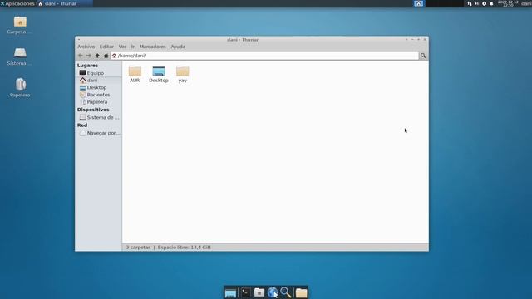Image resolution: width=532 pixels, height=299 pixels.
Task: Open Recientes in the sidebar
Action: point(98,95)
